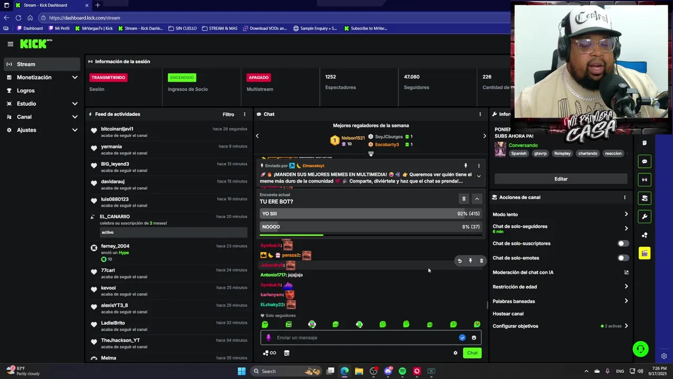The image size is (673, 379).
Task: Toggle Chat de solo-emotes switch
Action: click(623, 258)
